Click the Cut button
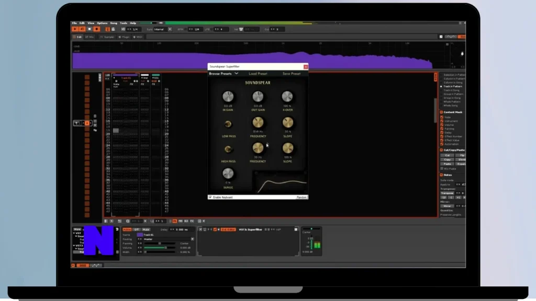Viewport: 536px width, 301px height. [447, 155]
